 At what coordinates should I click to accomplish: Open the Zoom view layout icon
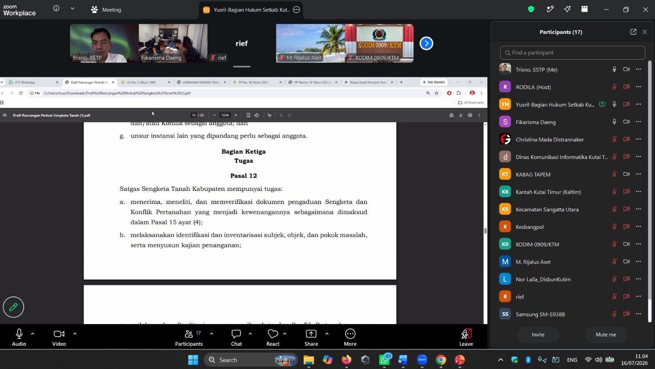[585, 9]
